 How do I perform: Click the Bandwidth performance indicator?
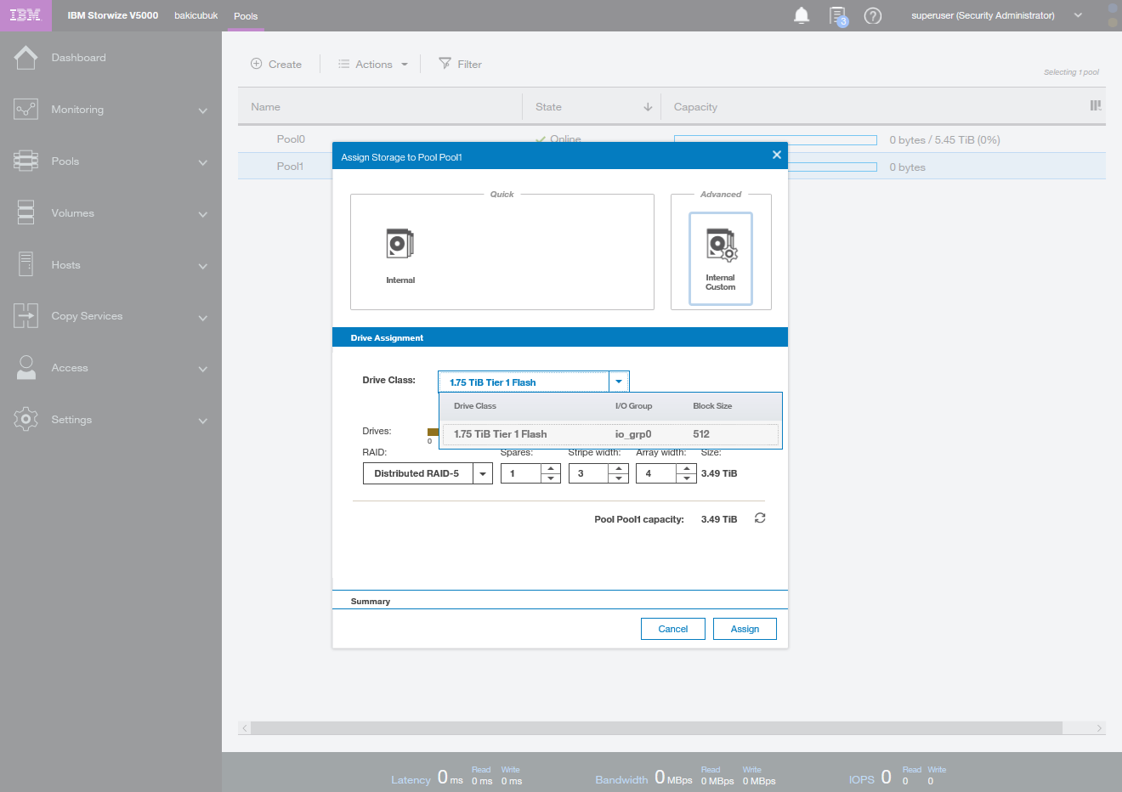point(685,777)
